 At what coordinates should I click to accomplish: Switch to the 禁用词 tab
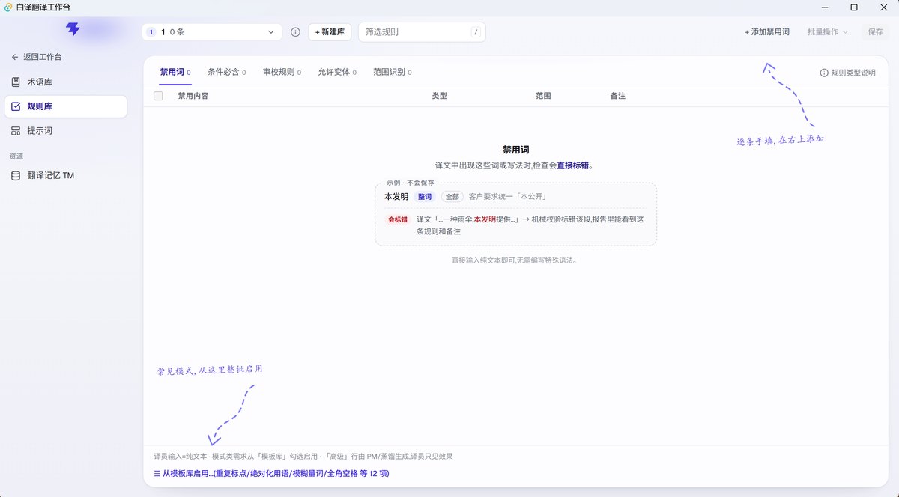(175, 73)
